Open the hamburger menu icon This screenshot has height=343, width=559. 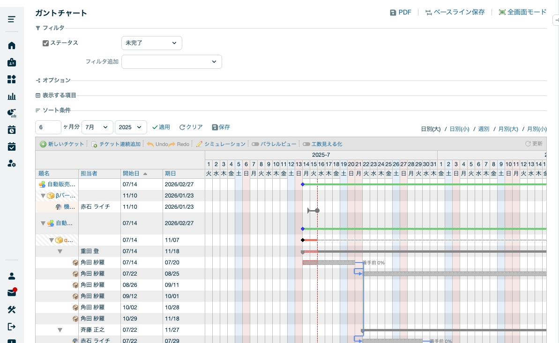coord(12,19)
